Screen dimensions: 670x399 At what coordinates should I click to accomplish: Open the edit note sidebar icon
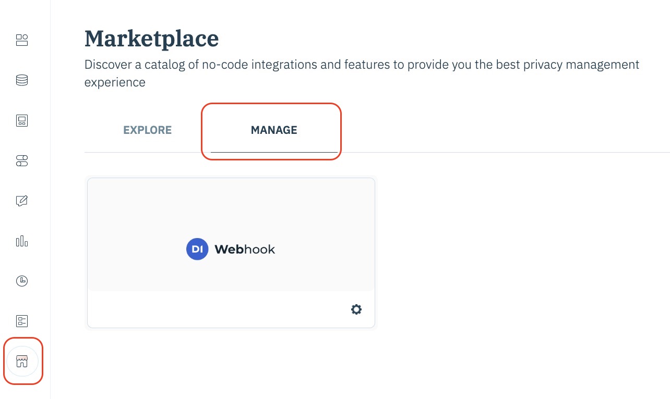[x=22, y=201]
